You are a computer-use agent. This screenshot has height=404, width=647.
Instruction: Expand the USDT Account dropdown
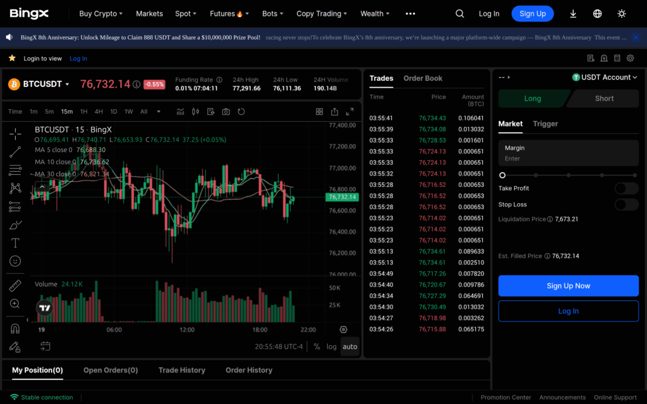coord(605,77)
